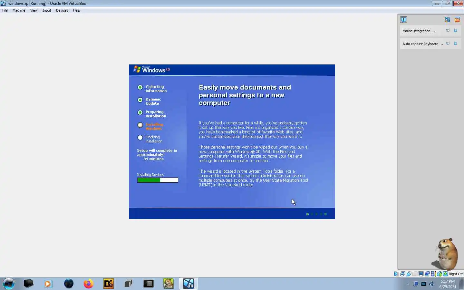This screenshot has width=464, height=290.
Task: Click the network monitor tray icon
Action: [x=424, y=284]
